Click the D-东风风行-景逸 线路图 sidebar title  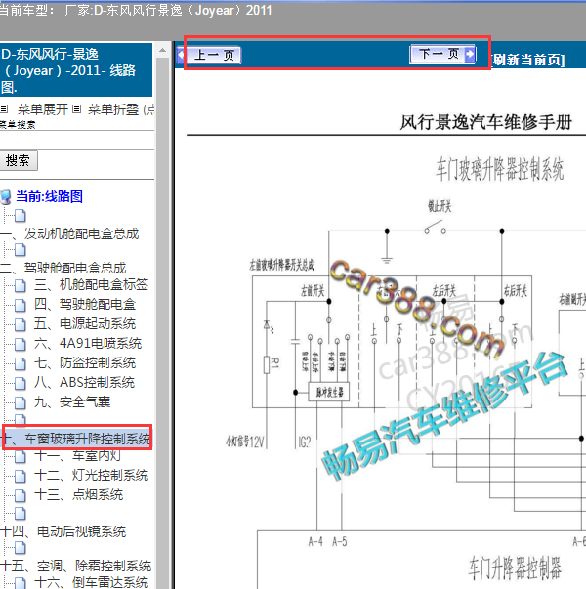(x=75, y=70)
